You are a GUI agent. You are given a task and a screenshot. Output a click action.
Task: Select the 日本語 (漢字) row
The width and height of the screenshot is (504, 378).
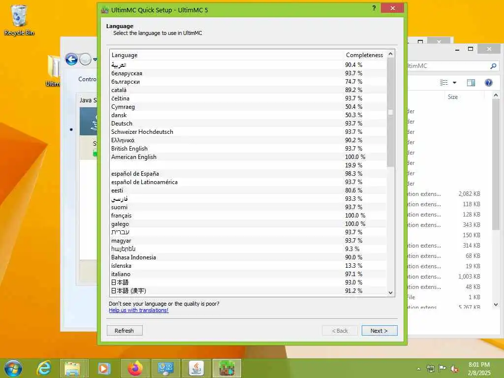click(x=248, y=290)
